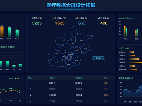
Task: Click the 今日急诊数 (人) label
Action: tap(60, 18)
